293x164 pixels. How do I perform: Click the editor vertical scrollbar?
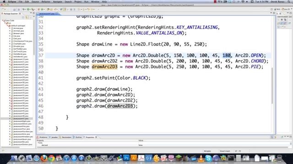[272, 86]
